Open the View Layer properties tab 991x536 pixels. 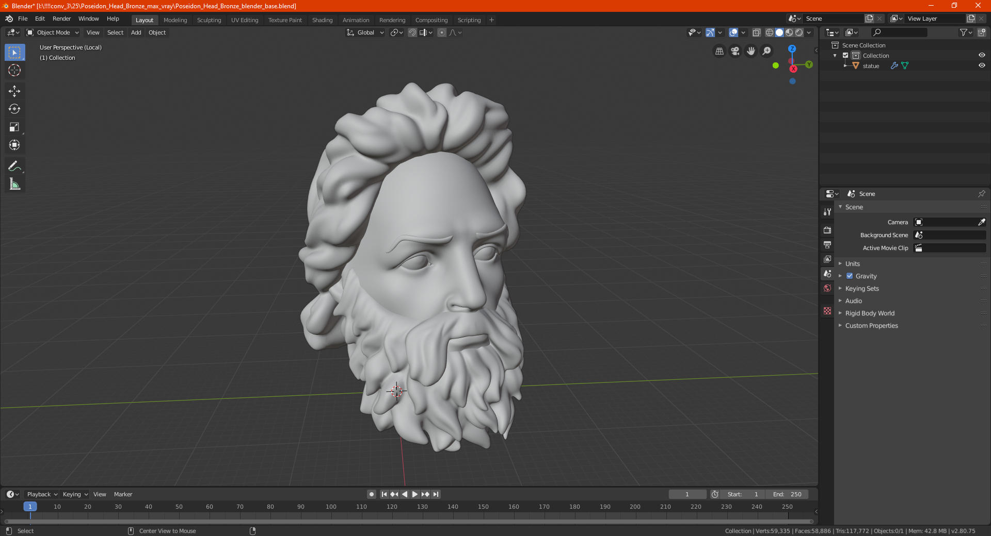click(x=827, y=259)
